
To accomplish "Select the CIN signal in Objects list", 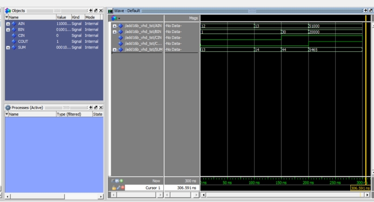I will 21,36.
